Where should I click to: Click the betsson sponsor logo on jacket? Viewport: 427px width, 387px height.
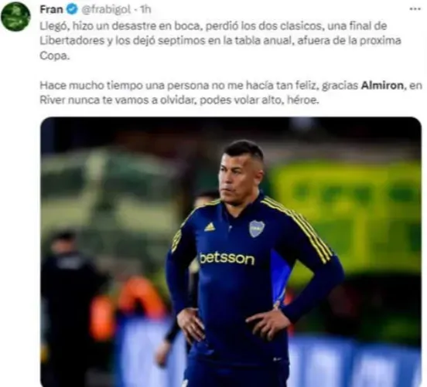(x=227, y=258)
